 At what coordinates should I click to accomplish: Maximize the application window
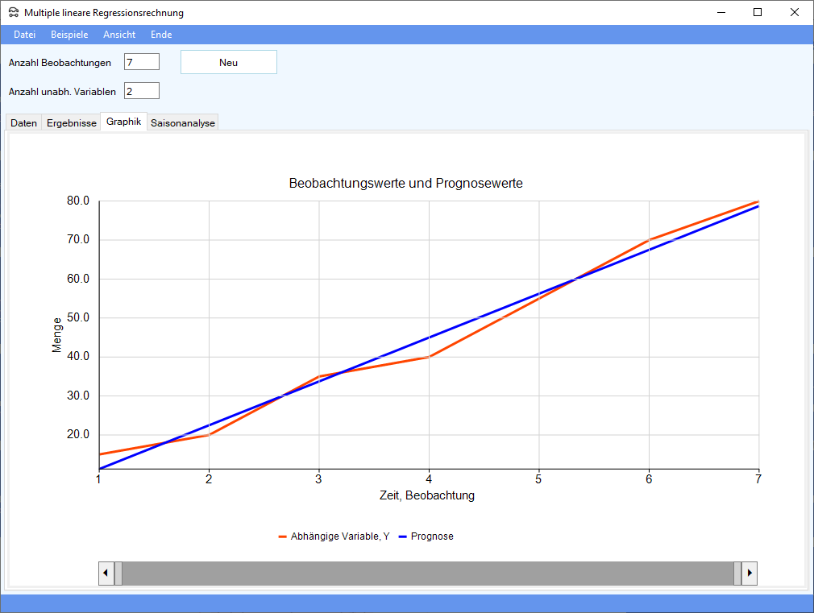pyautogui.click(x=758, y=12)
